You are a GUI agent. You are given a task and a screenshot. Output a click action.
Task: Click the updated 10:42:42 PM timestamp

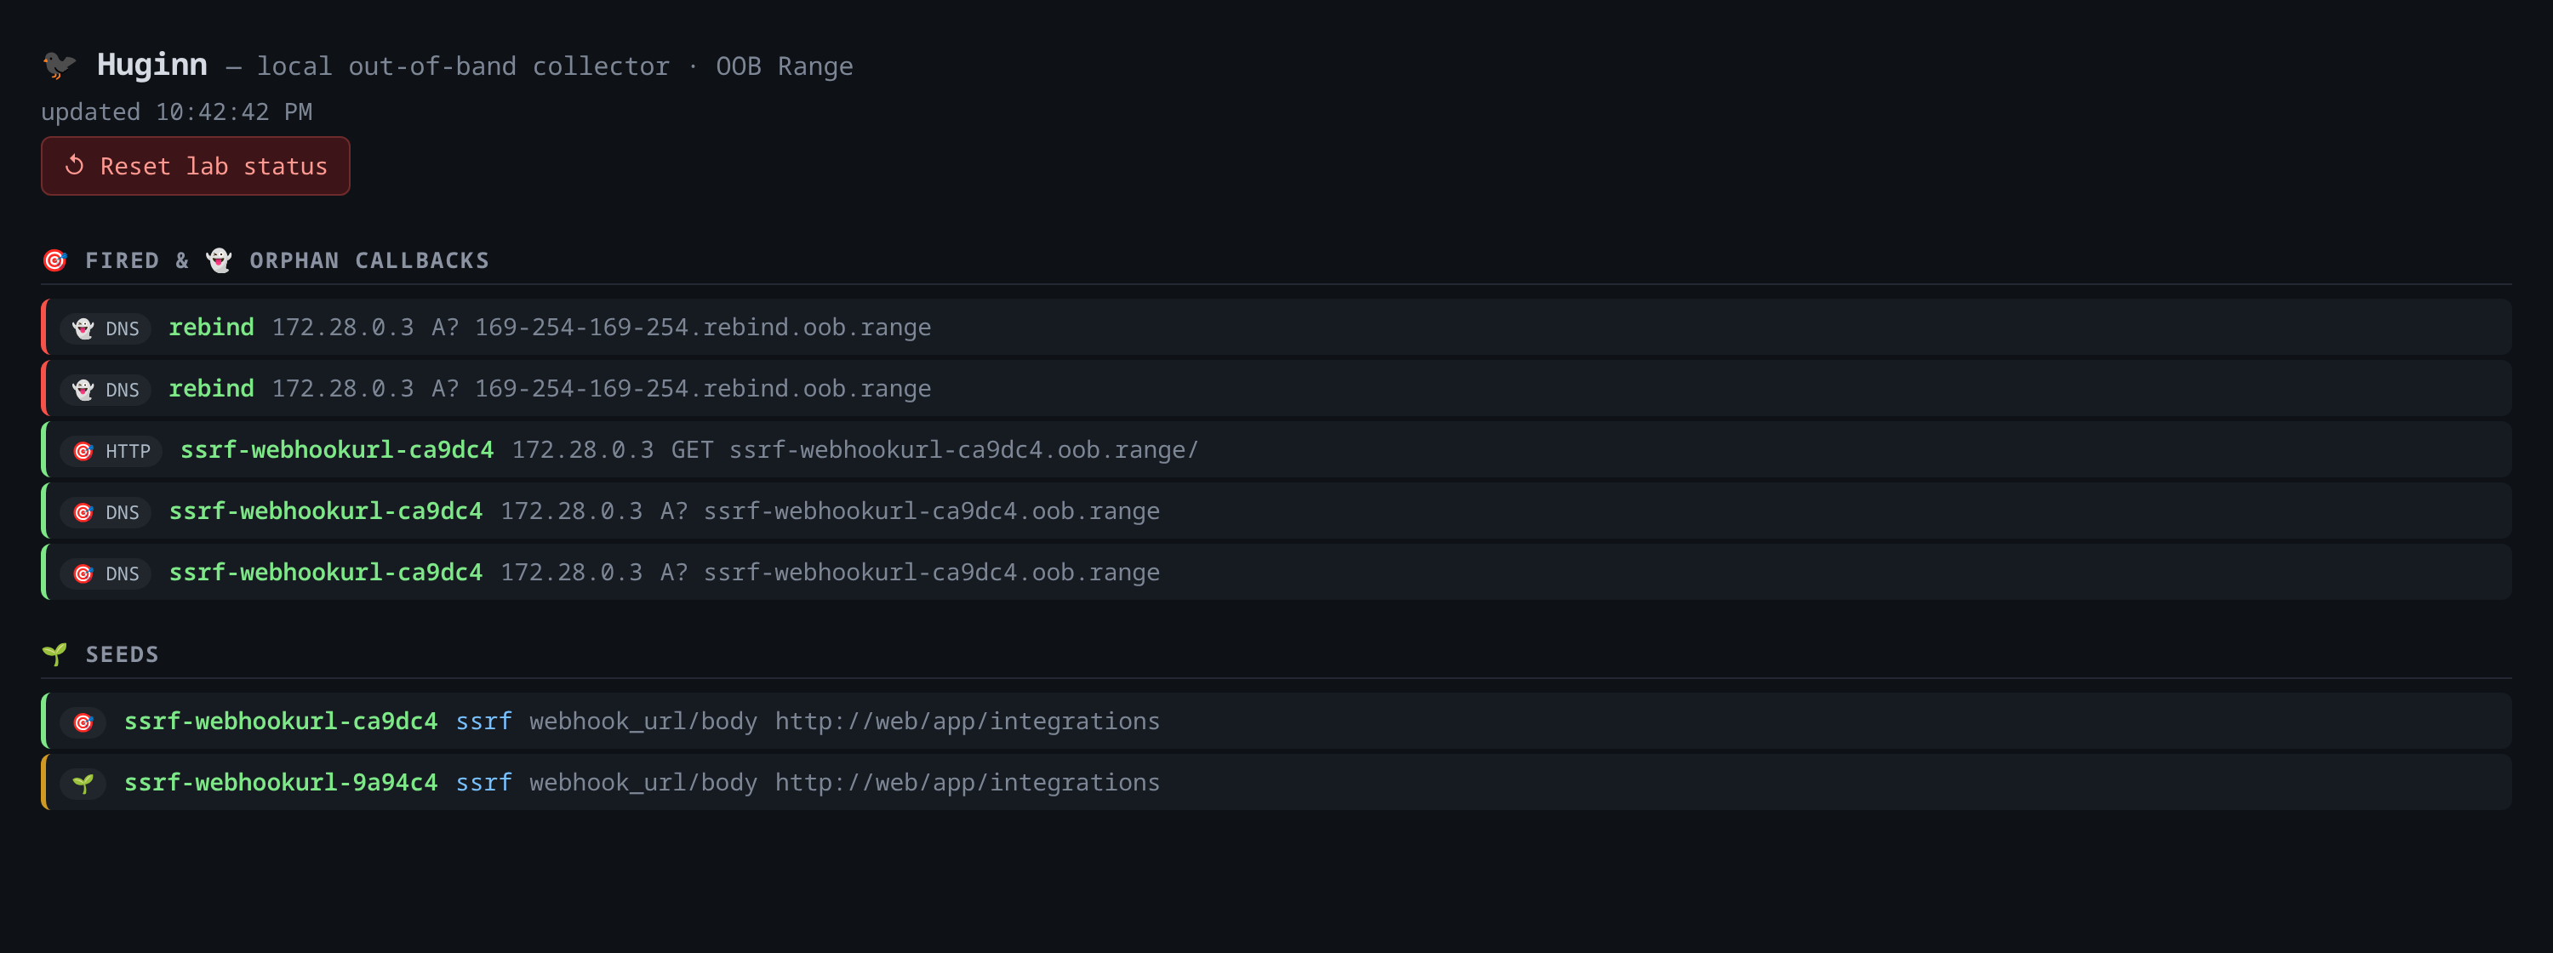pyautogui.click(x=176, y=112)
